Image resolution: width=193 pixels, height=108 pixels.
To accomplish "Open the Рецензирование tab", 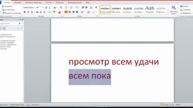I will [x=75, y=2].
